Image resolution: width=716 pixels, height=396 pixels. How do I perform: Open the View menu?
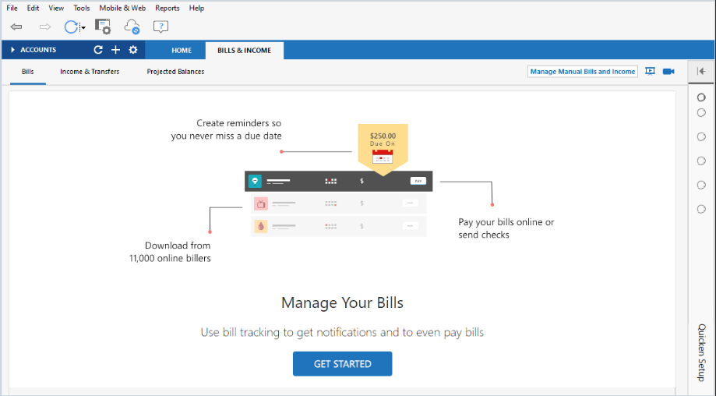click(56, 9)
